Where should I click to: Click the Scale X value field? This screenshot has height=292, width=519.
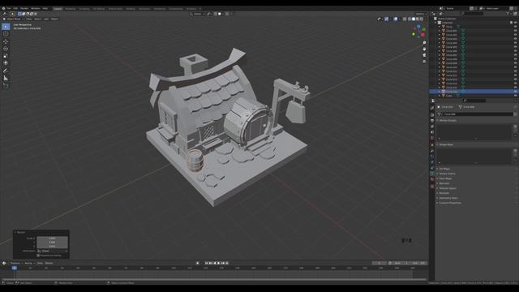click(52, 238)
